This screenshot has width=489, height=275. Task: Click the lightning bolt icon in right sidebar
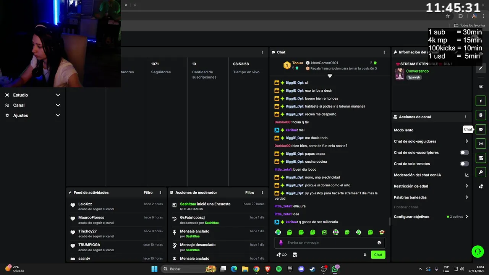tap(481, 101)
